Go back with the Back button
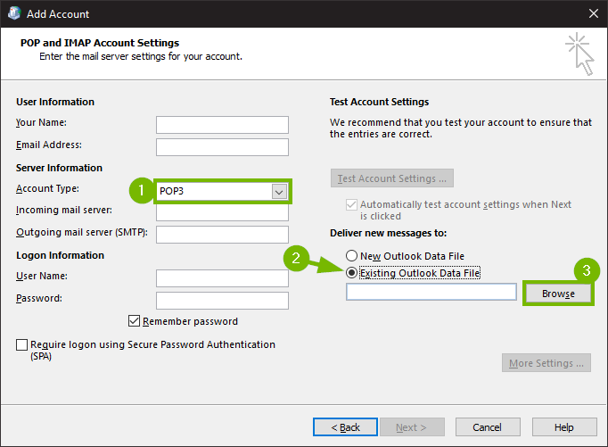The height and width of the screenshot is (447, 608). [345, 426]
